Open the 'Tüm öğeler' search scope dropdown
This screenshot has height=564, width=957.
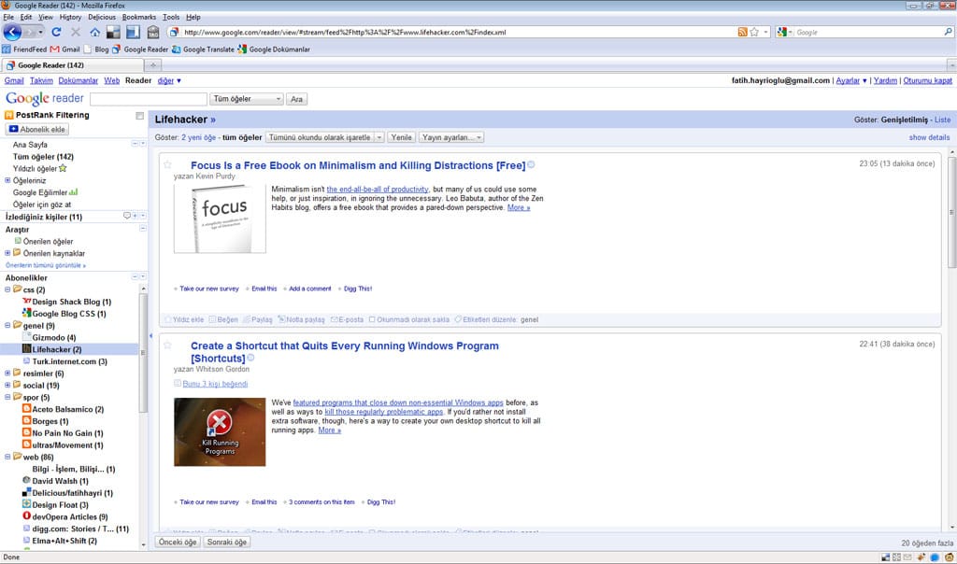pyautogui.click(x=247, y=99)
